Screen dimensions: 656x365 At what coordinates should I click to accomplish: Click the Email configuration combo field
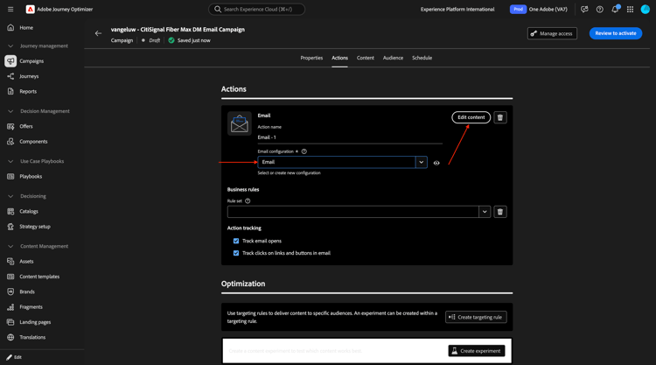(337, 162)
